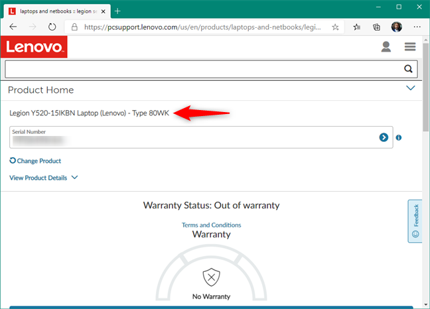
Task: Open Terms and Conditions link
Action: pyautogui.click(x=211, y=225)
